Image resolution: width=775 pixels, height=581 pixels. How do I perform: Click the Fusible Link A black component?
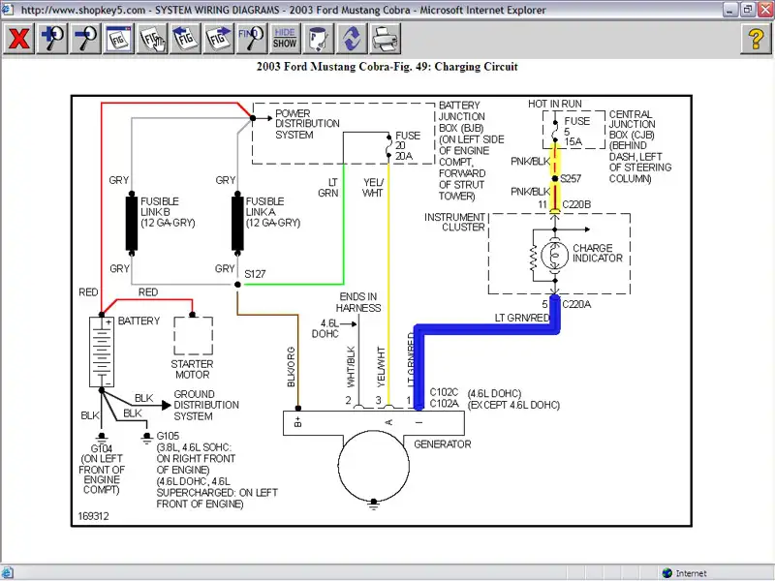(237, 224)
